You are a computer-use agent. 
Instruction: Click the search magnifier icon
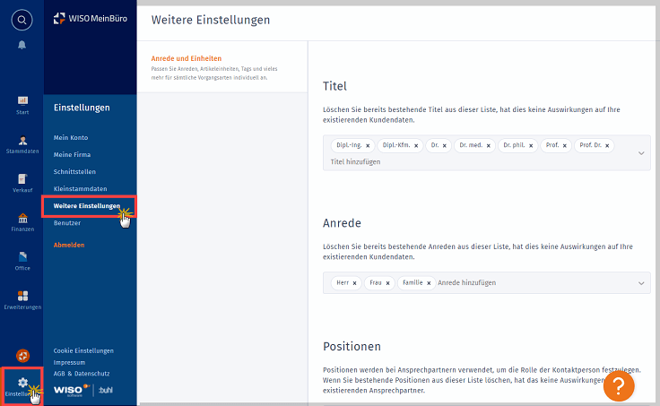point(22,19)
